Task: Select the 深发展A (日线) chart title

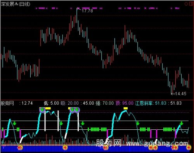Action: pos(16,4)
